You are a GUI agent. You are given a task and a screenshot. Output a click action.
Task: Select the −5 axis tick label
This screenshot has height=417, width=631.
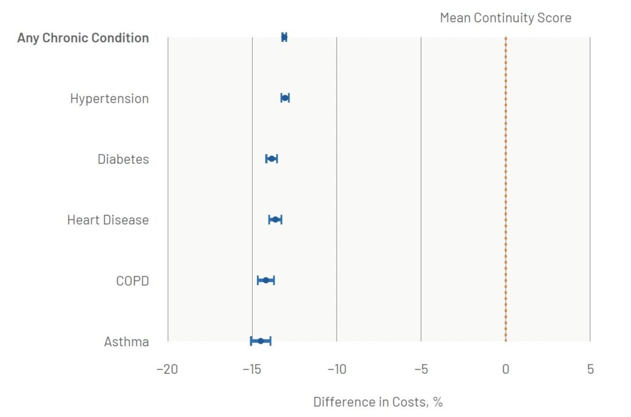421,370
